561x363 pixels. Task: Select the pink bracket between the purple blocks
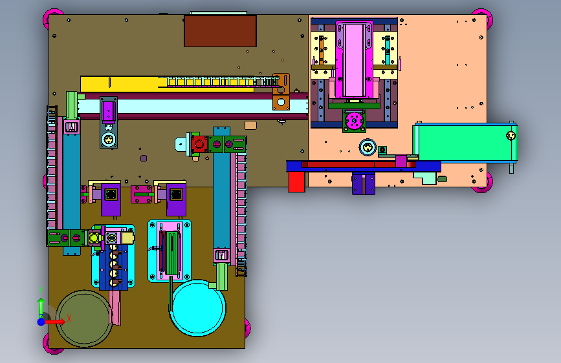point(141,194)
